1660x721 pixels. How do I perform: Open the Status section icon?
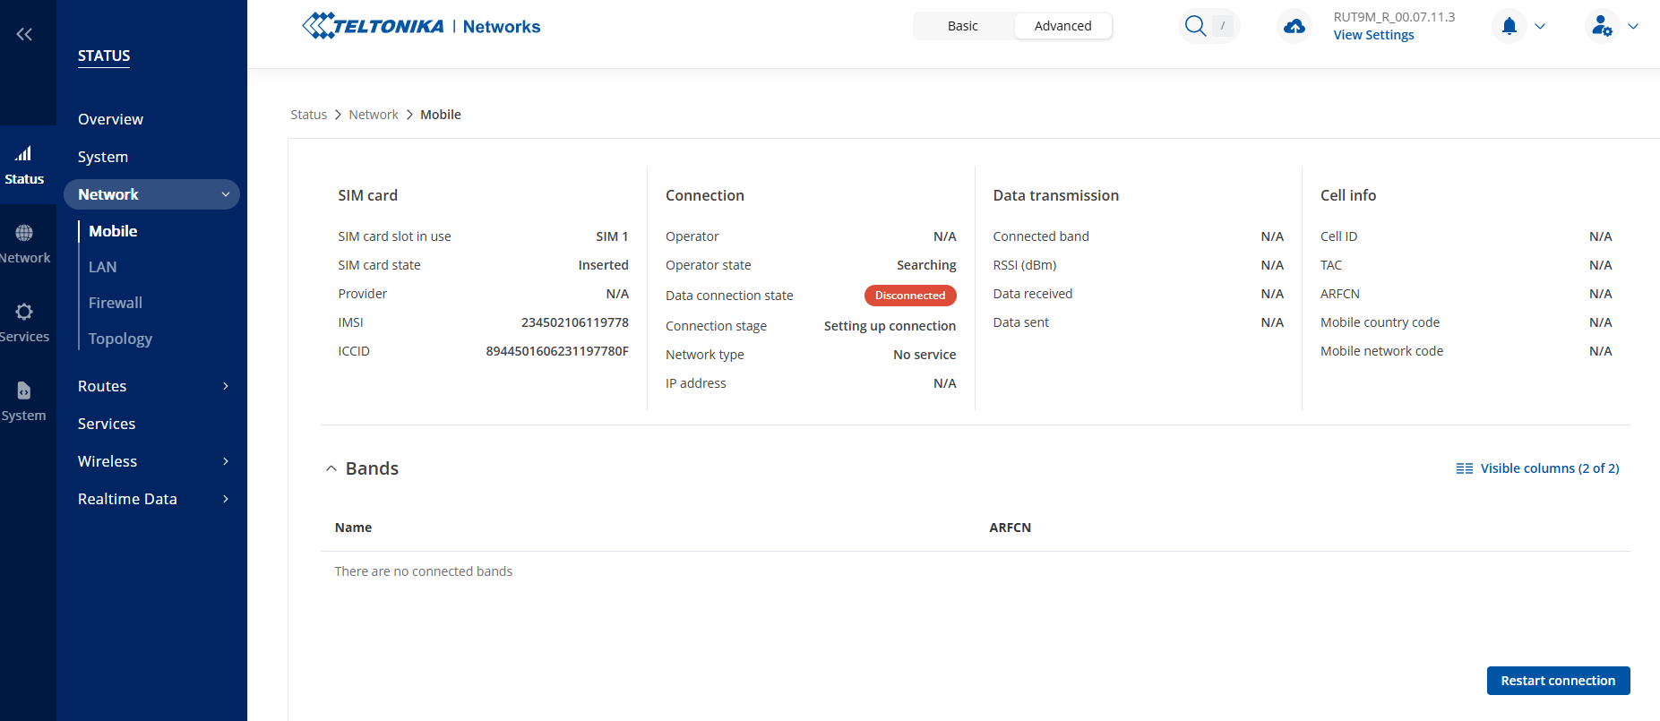point(24,154)
